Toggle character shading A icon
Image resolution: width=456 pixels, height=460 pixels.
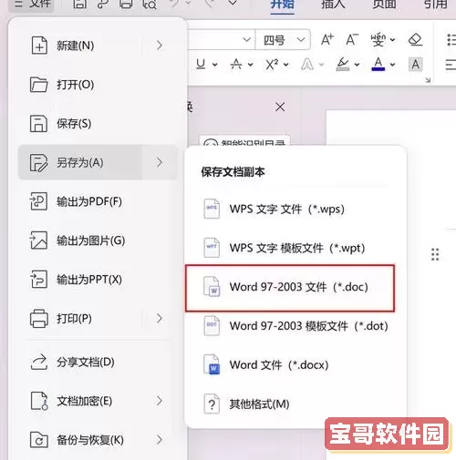pos(416,65)
